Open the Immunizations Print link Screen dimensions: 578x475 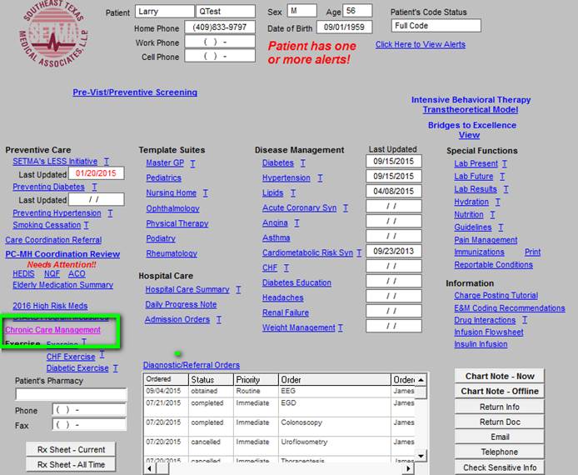[x=532, y=252]
